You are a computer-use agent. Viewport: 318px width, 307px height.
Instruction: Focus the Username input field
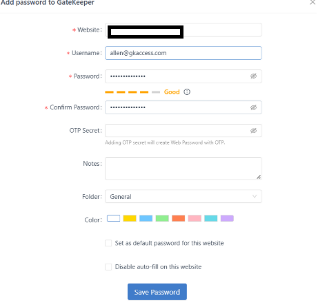point(183,53)
